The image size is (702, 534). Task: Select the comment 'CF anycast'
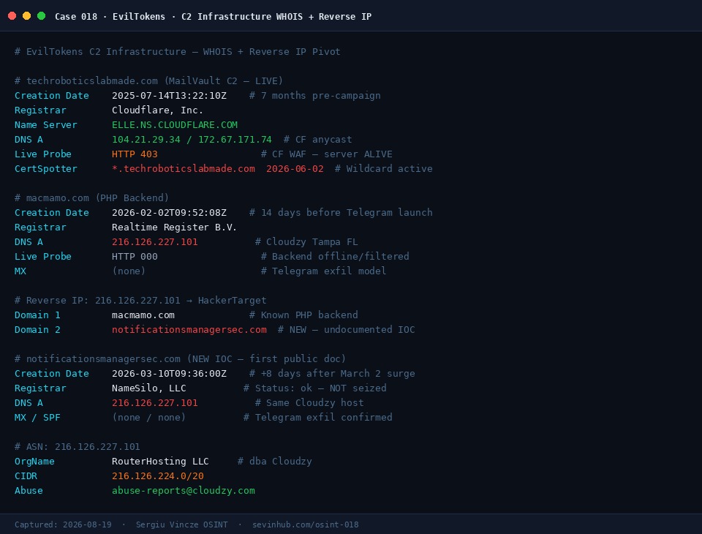tap(323, 139)
